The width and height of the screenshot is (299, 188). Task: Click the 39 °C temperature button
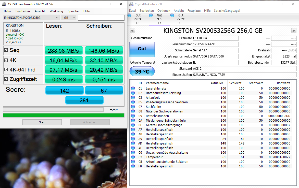(x=142, y=71)
